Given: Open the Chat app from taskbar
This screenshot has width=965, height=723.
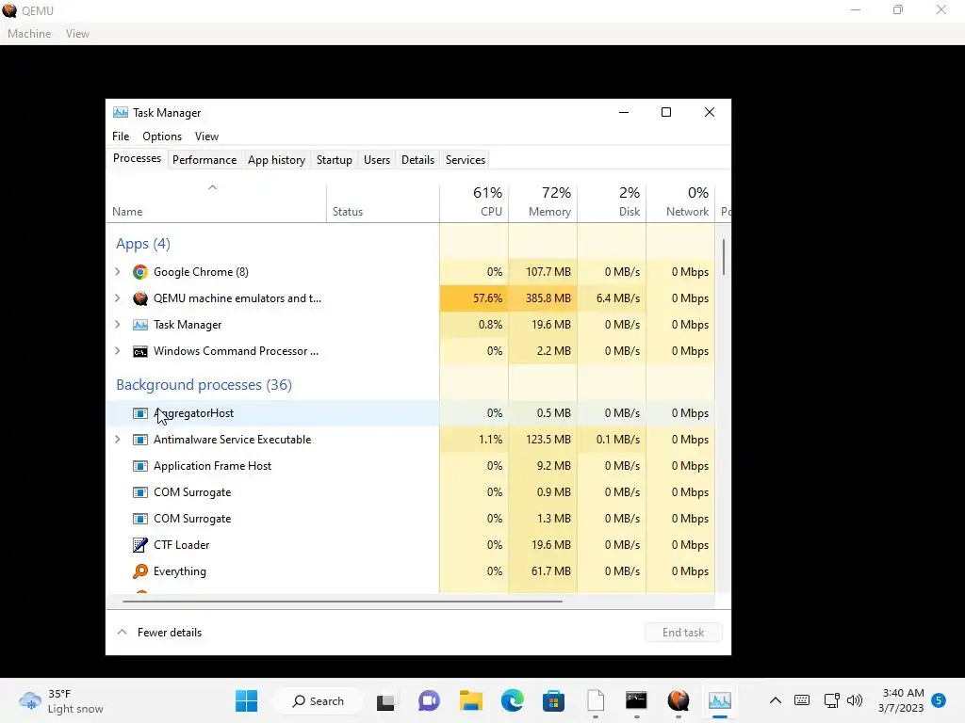Looking at the screenshot, I should (x=429, y=700).
